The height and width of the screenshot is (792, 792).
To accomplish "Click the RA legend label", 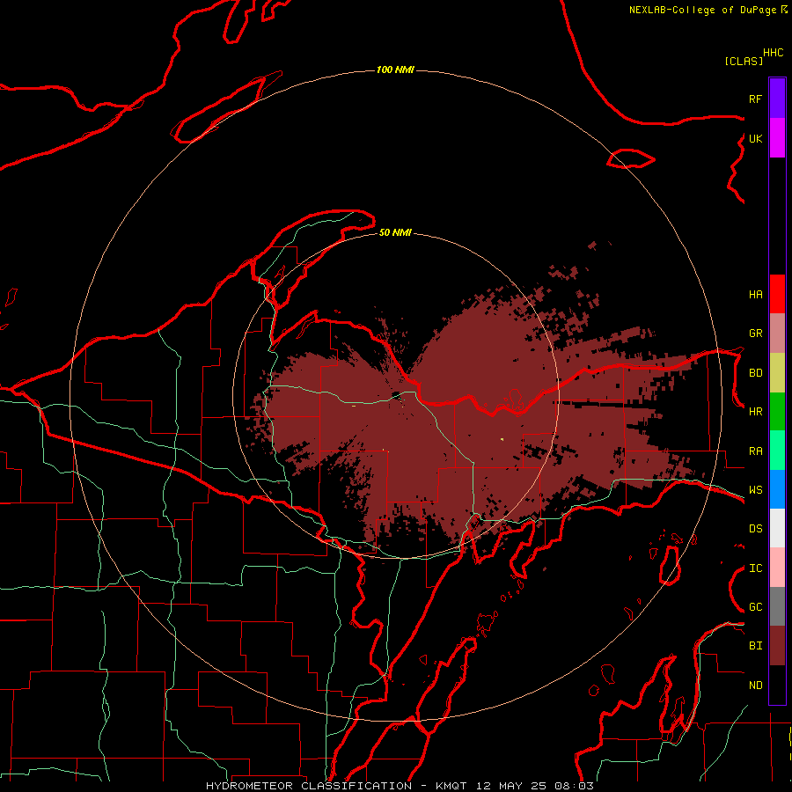I will [x=755, y=451].
